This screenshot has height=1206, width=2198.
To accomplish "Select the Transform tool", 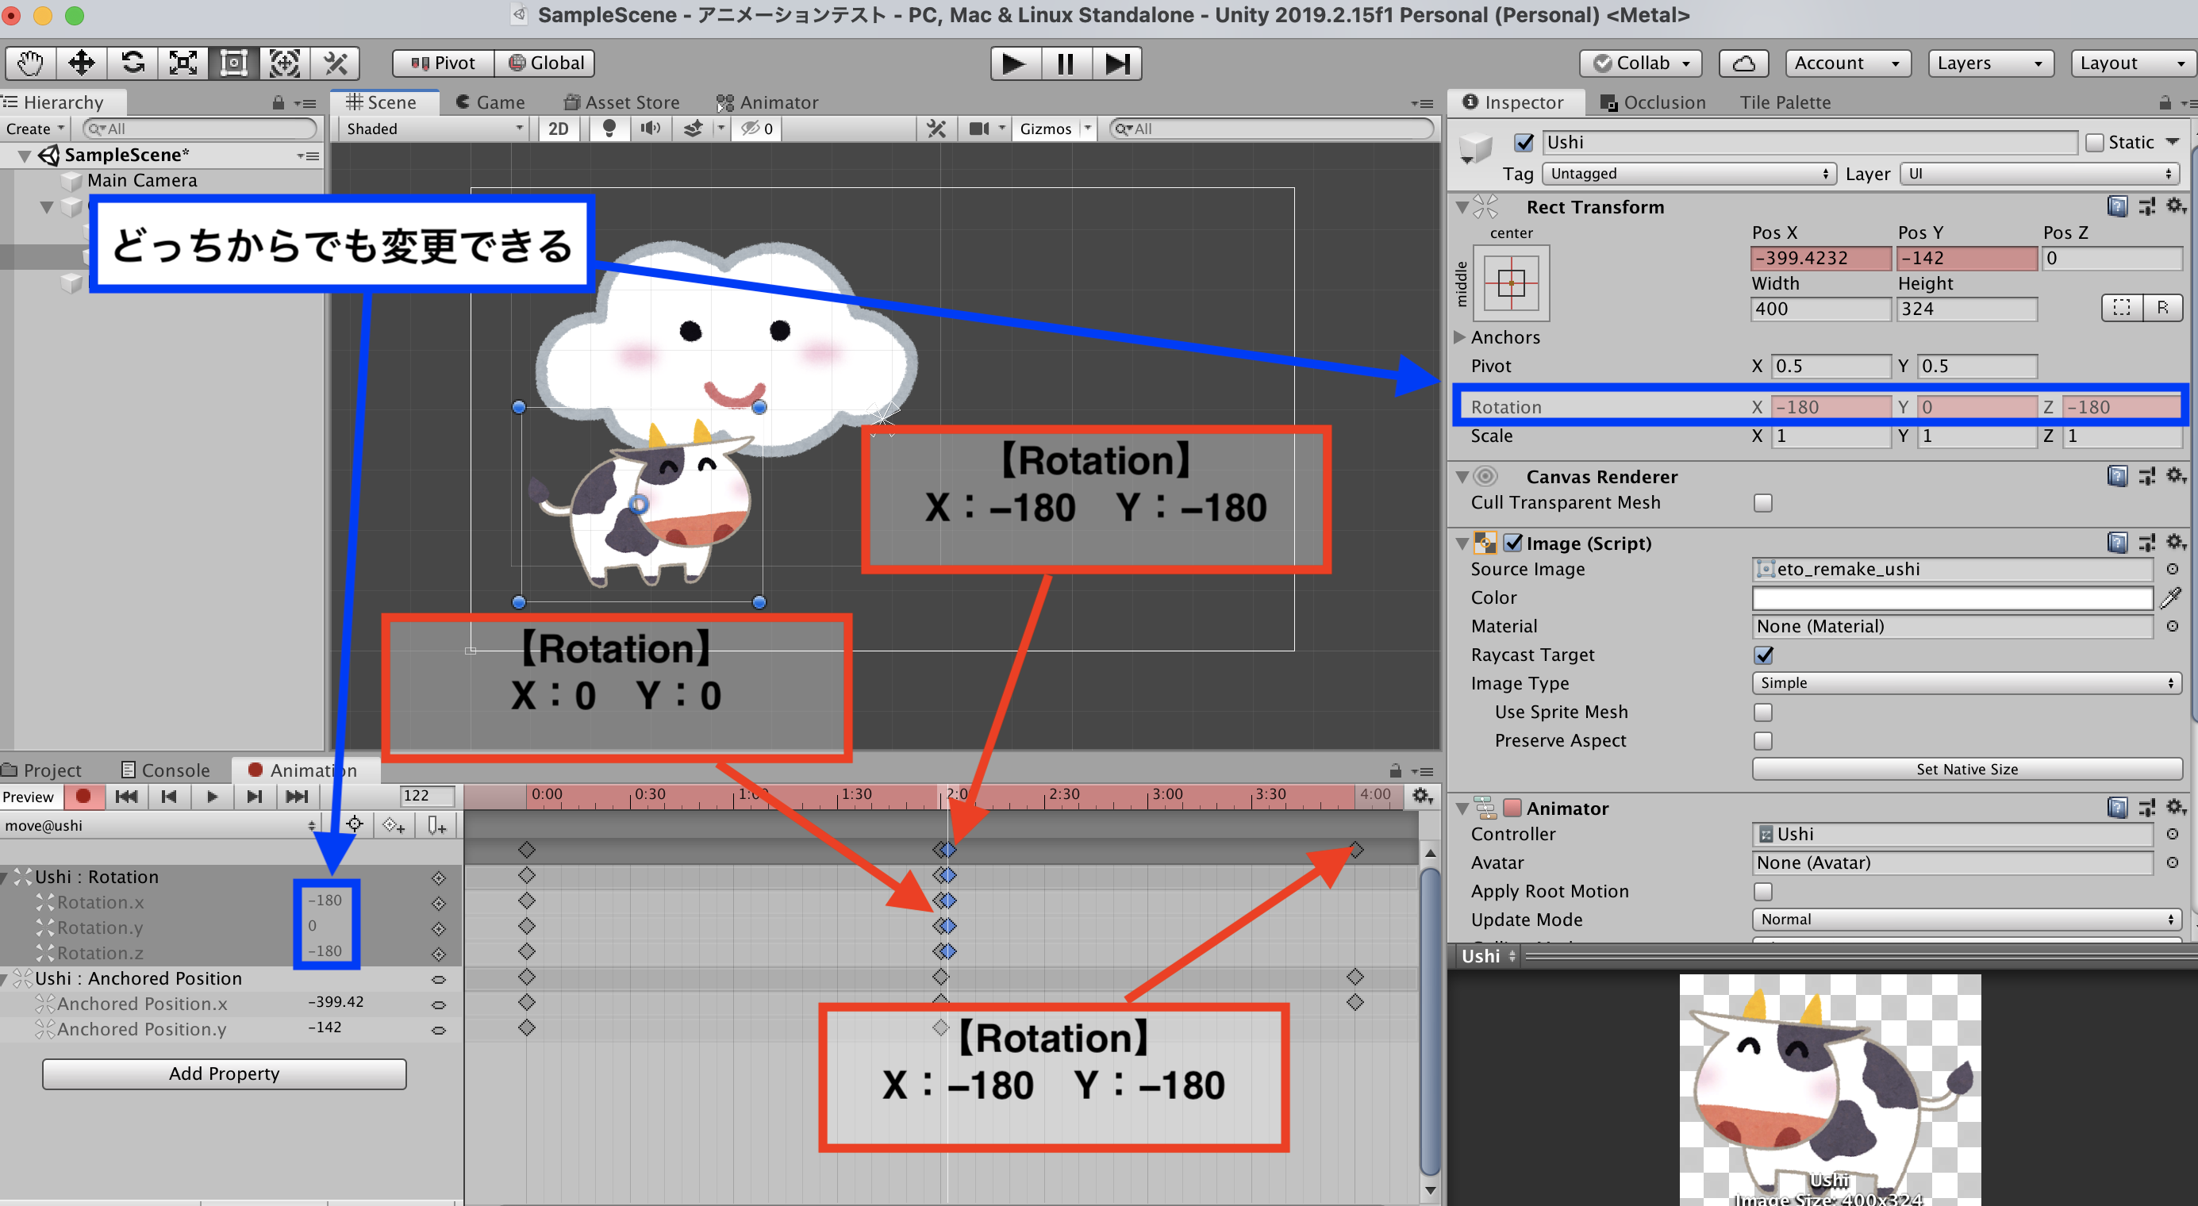I will coord(284,63).
